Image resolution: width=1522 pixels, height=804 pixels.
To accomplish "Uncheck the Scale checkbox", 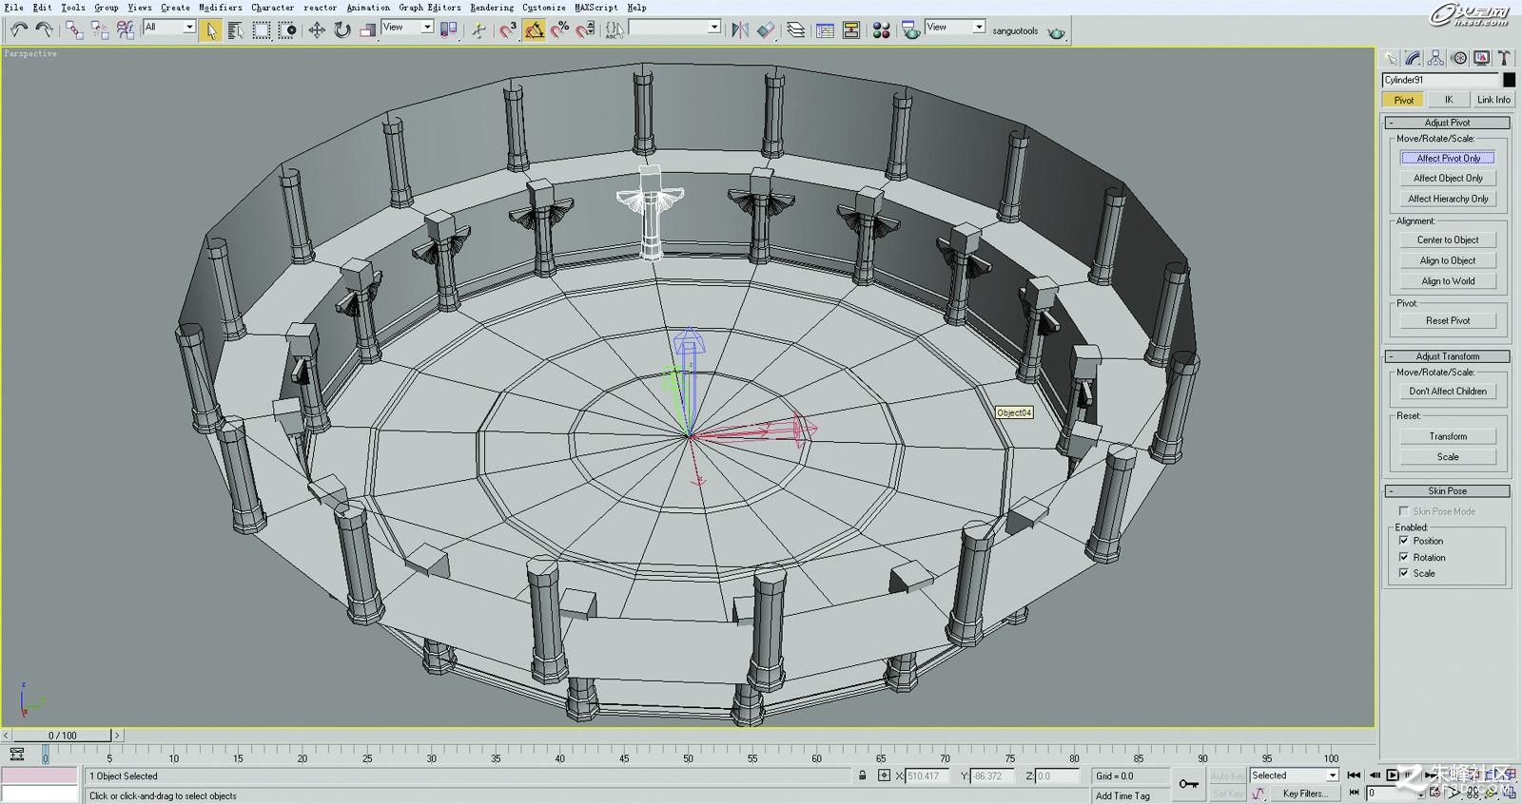I will coord(1404,573).
